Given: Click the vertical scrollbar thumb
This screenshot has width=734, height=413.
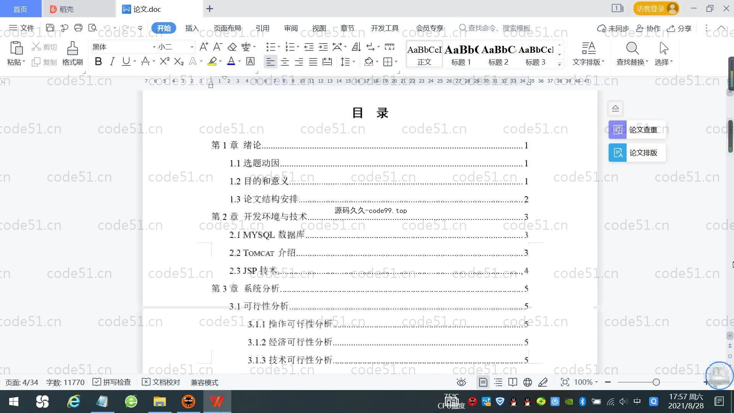Looking at the screenshot, I should 730,137.
